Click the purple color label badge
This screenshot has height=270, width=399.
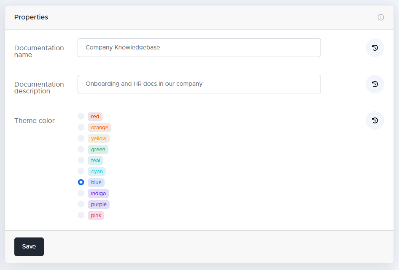(99, 205)
